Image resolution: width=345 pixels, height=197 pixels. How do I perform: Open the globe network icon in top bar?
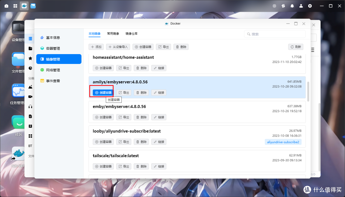(x=274, y=6)
